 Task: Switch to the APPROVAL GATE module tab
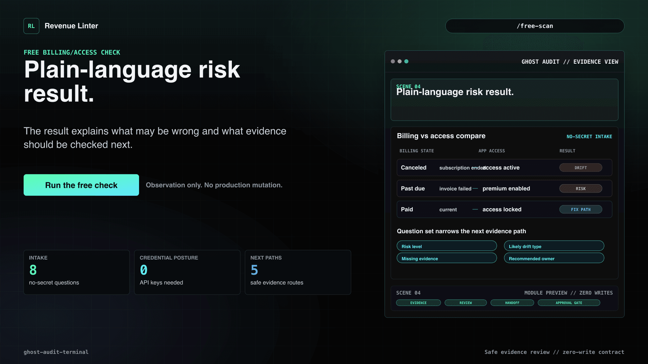click(x=569, y=303)
